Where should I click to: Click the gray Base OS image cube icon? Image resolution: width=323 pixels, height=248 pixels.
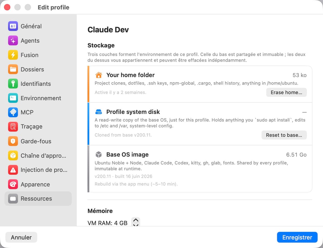tap(99, 154)
